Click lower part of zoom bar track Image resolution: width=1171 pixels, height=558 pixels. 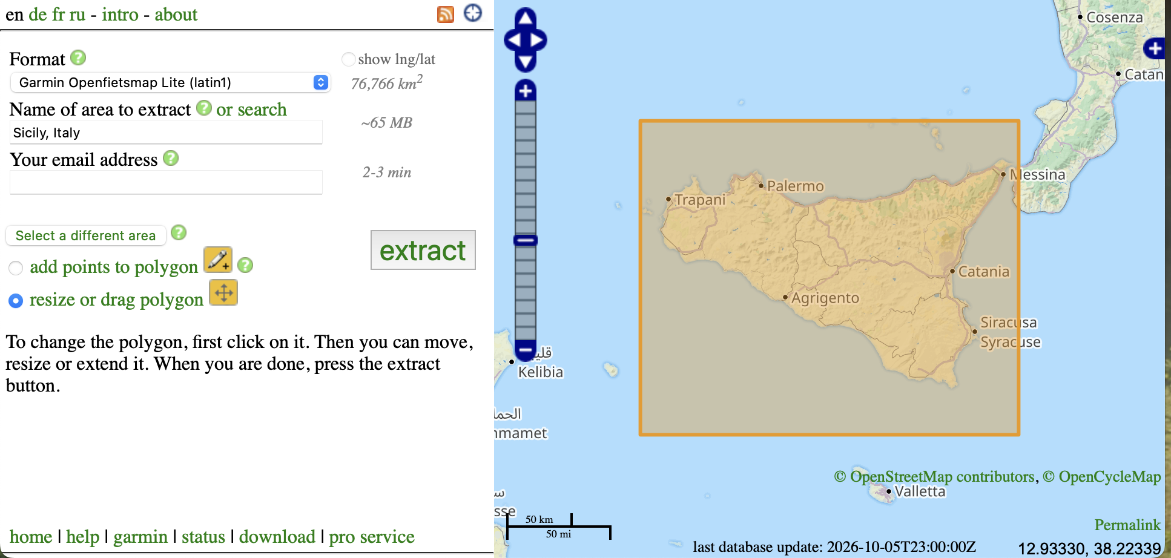pos(526,293)
